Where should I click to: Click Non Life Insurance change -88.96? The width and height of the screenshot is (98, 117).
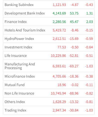coord(74,93)
